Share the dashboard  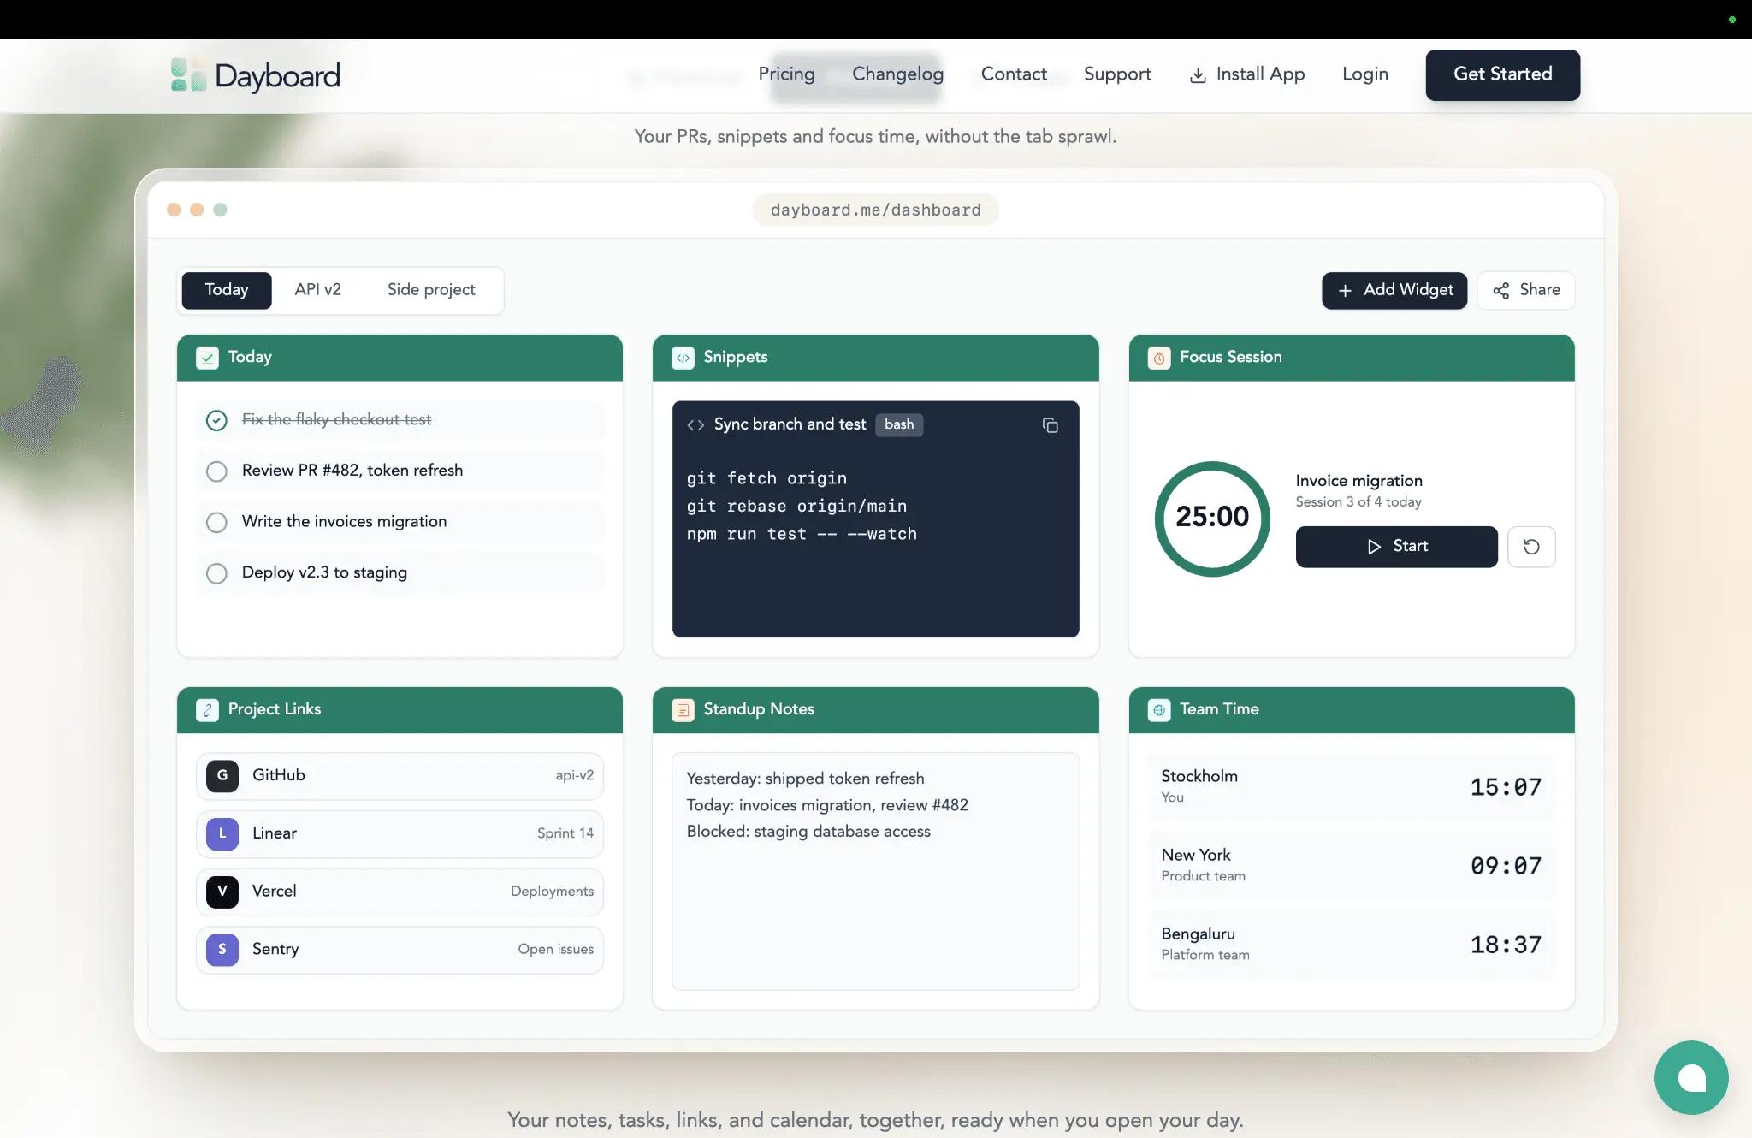tap(1525, 290)
